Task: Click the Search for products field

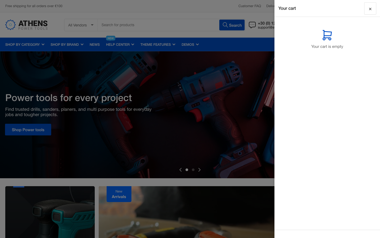Action: pyautogui.click(x=158, y=25)
